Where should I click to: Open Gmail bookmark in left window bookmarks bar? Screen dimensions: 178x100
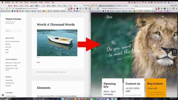(x=80, y=11)
